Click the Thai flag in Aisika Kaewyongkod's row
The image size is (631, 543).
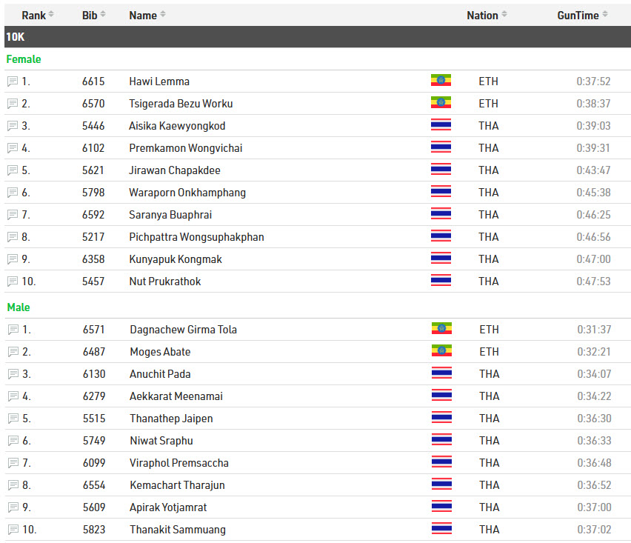tap(441, 124)
